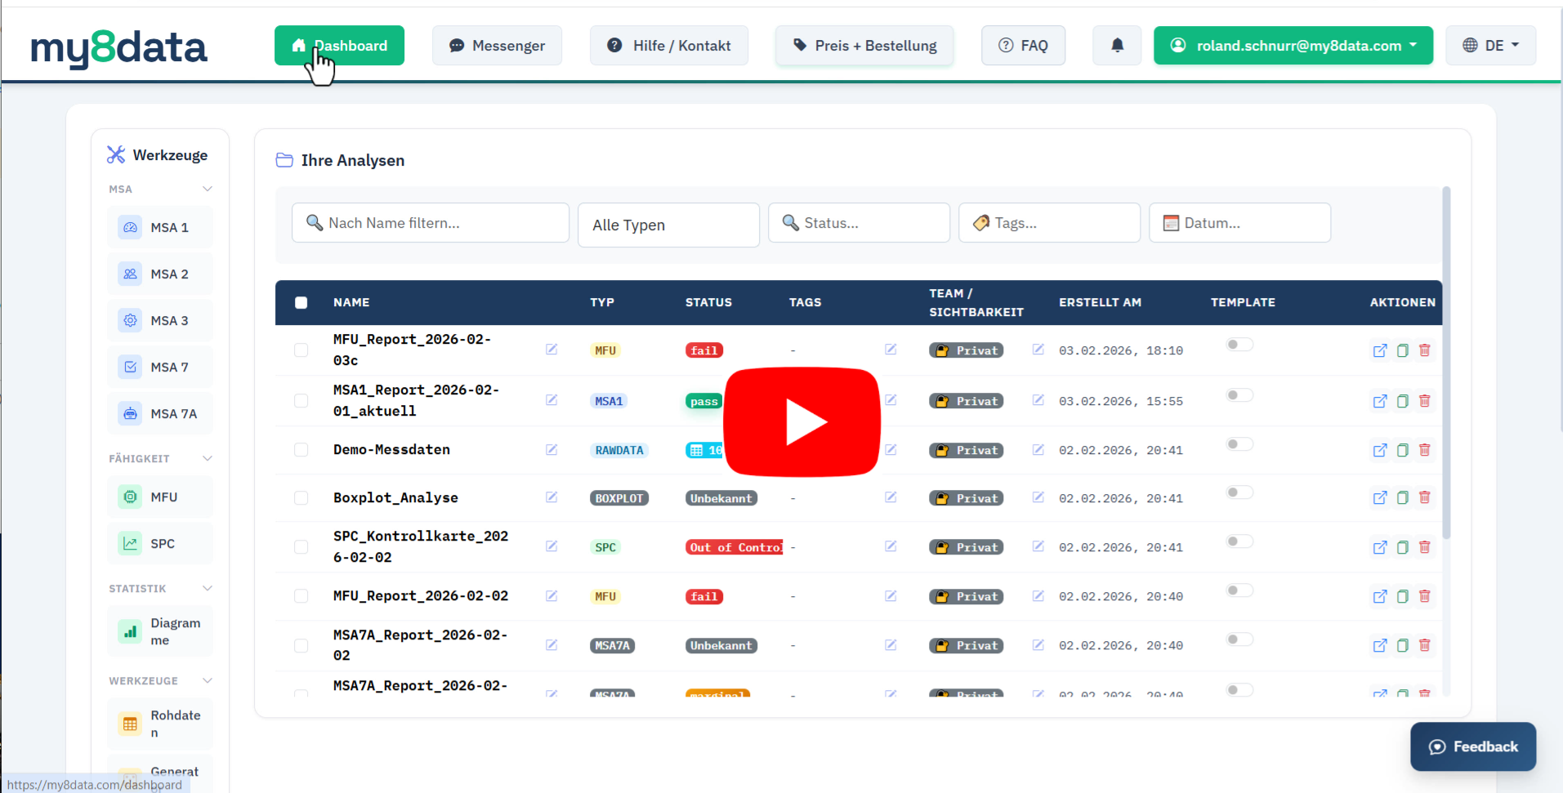Open Demo-Messdaten in new window icon

coord(1380,450)
